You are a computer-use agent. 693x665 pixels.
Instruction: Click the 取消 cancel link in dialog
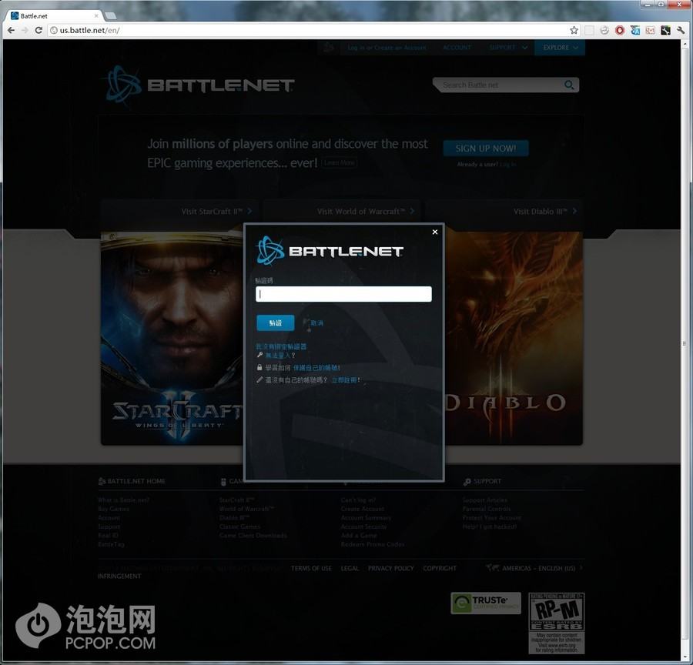pos(316,323)
